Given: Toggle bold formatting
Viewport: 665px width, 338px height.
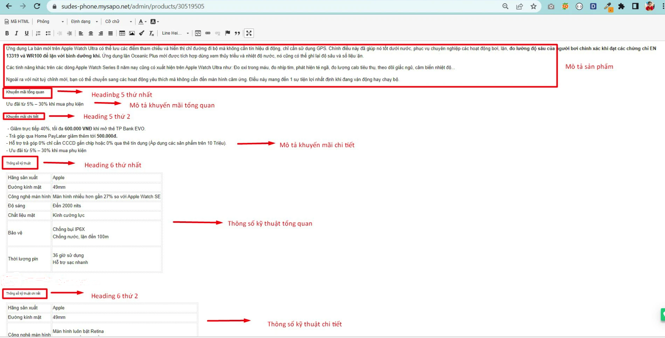Looking at the screenshot, I should coord(7,33).
